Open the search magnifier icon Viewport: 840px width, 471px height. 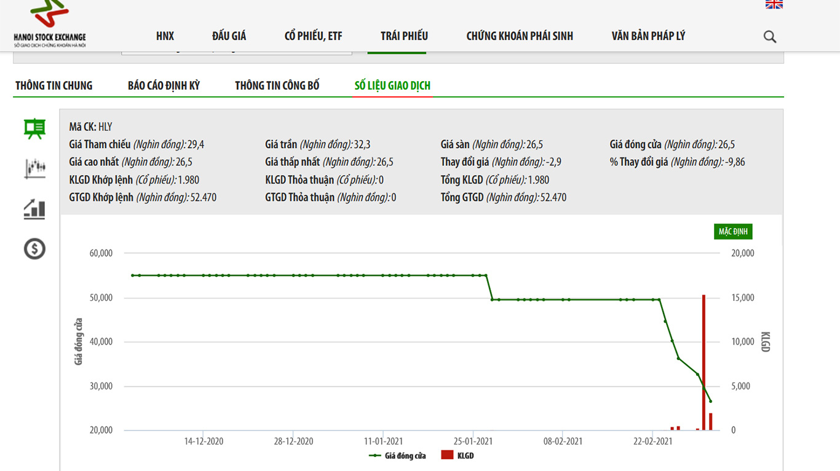770,37
